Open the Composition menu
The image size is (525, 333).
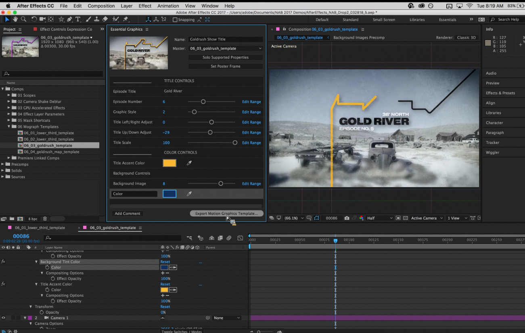point(101,6)
